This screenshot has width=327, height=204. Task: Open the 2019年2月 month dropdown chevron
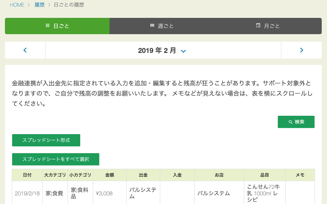tap(183, 51)
